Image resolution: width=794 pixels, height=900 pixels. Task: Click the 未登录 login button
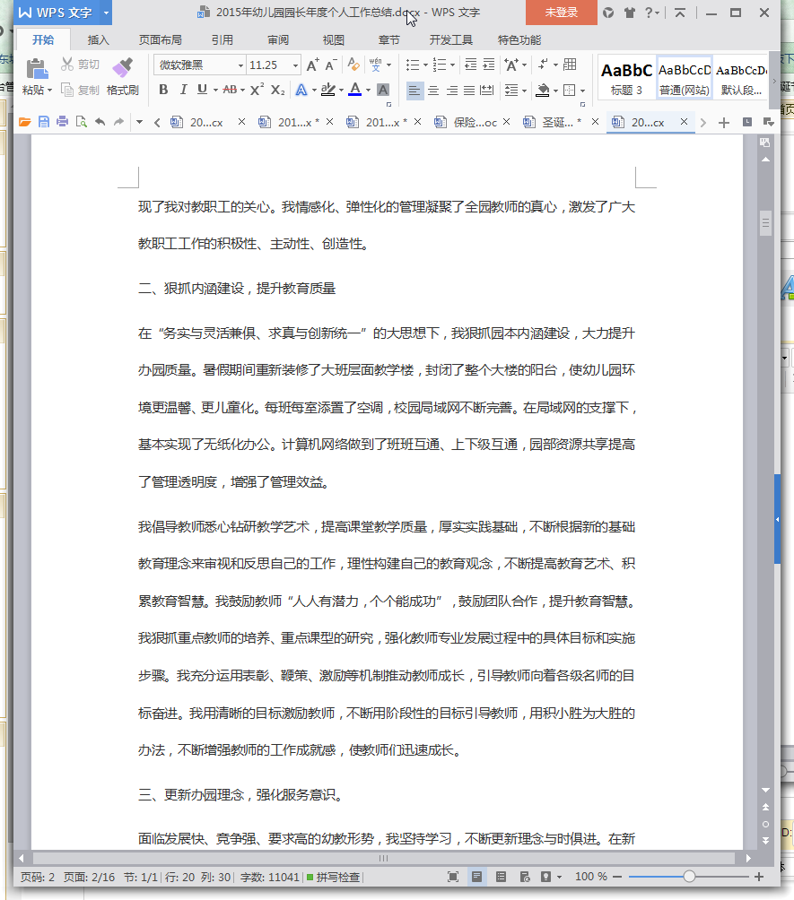point(562,12)
